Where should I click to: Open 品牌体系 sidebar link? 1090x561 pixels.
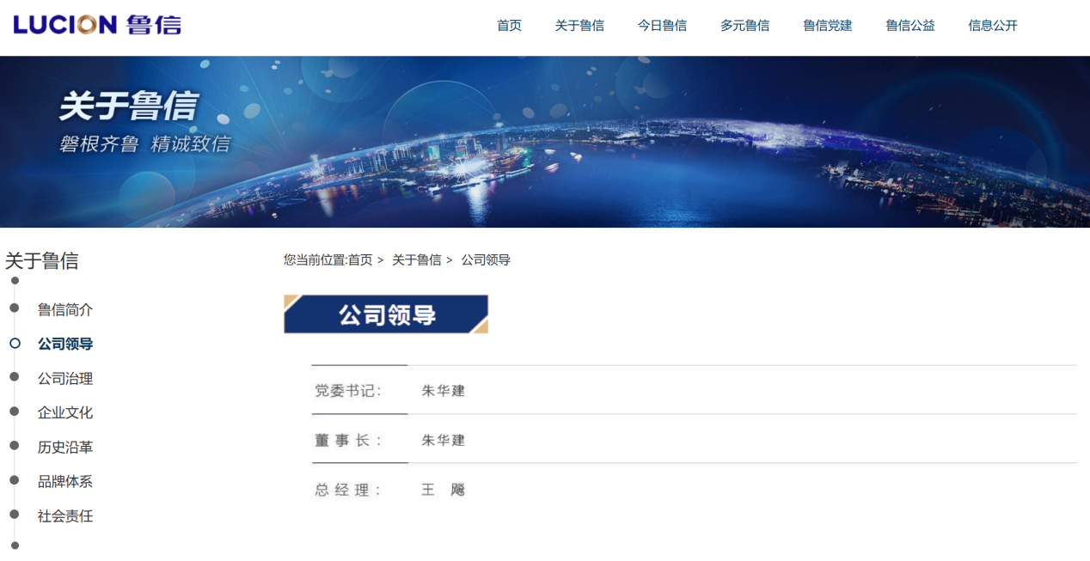point(65,481)
